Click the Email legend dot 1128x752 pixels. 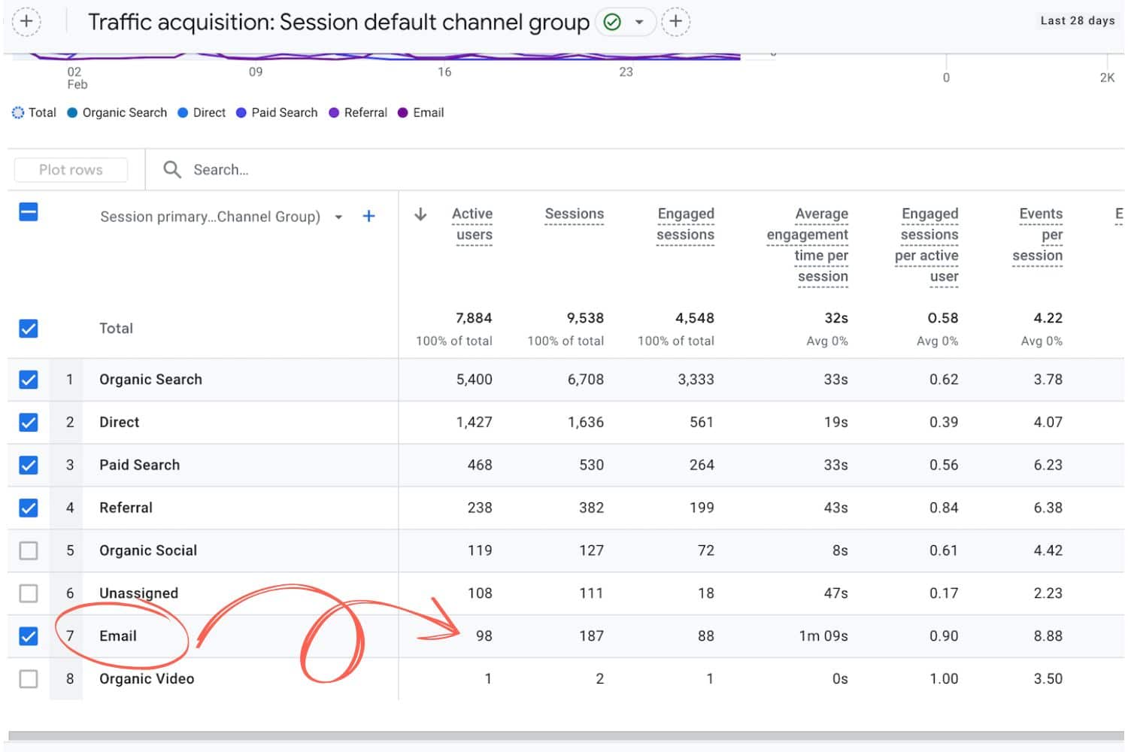(x=403, y=113)
